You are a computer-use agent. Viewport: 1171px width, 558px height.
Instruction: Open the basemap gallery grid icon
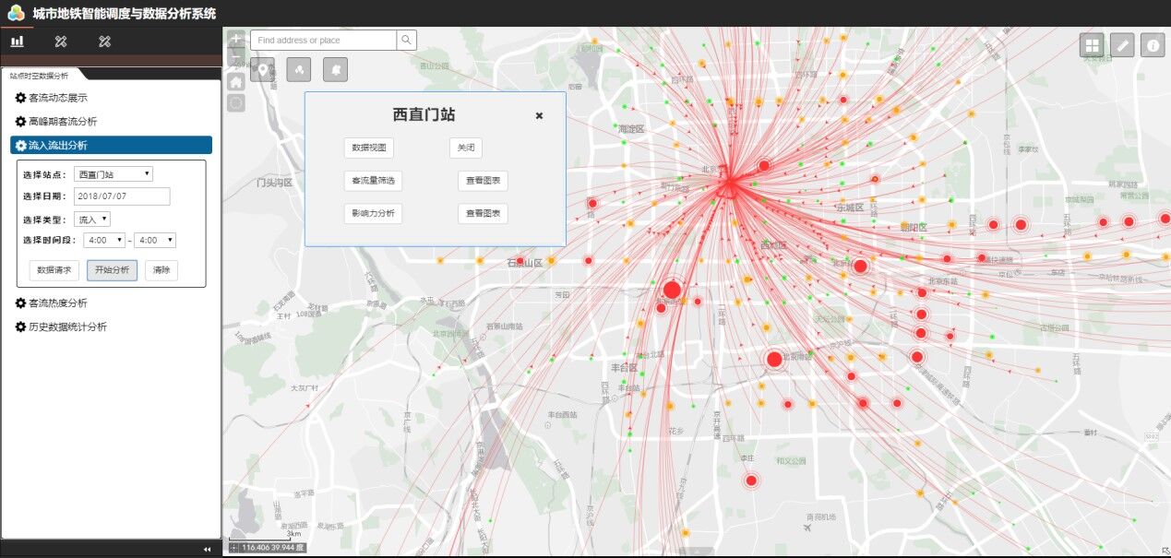pos(1092,44)
